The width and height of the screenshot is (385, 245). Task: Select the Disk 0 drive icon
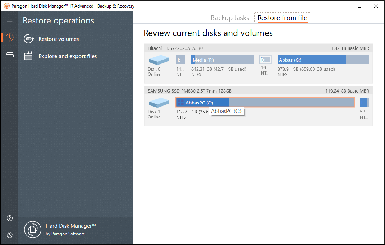(x=159, y=60)
